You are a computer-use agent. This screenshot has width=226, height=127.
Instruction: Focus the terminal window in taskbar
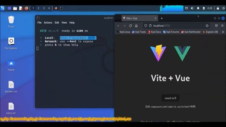[x=61, y=8]
